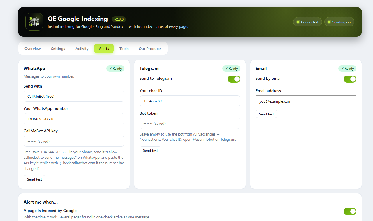
Task: Click the 'OE Google Indexing' title
Action: [x=78, y=19]
